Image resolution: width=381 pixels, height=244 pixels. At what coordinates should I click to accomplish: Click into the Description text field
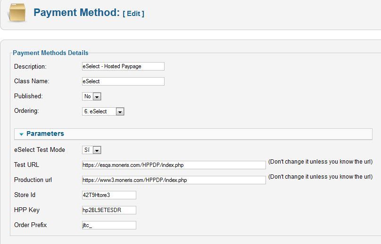[x=123, y=66]
